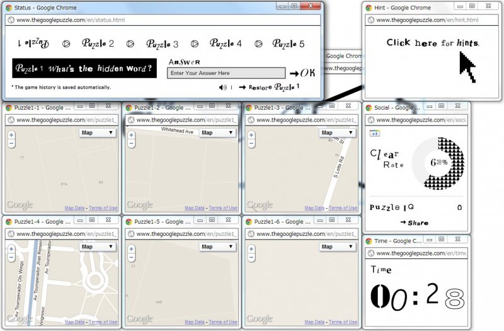
Task: Open Map type dropdown in Puzzle1-4
Action: tap(97, 247)
